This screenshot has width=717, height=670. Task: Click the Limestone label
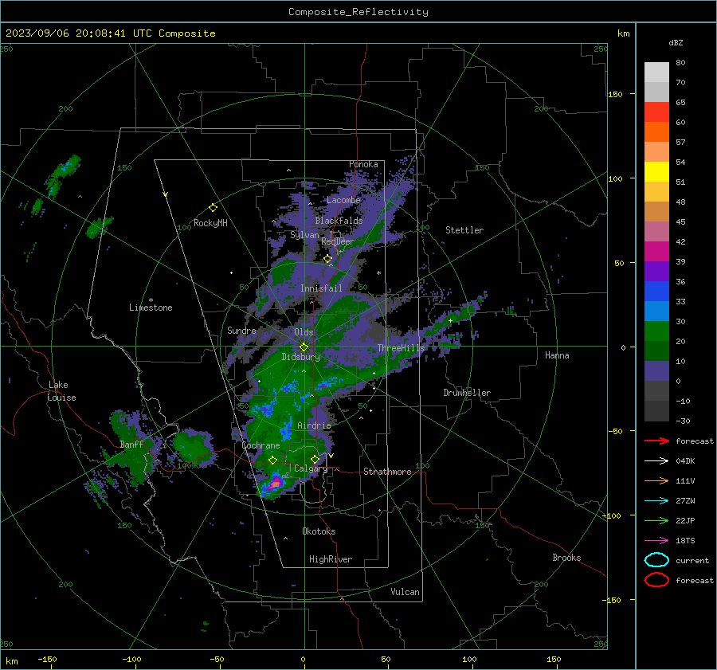151,308
